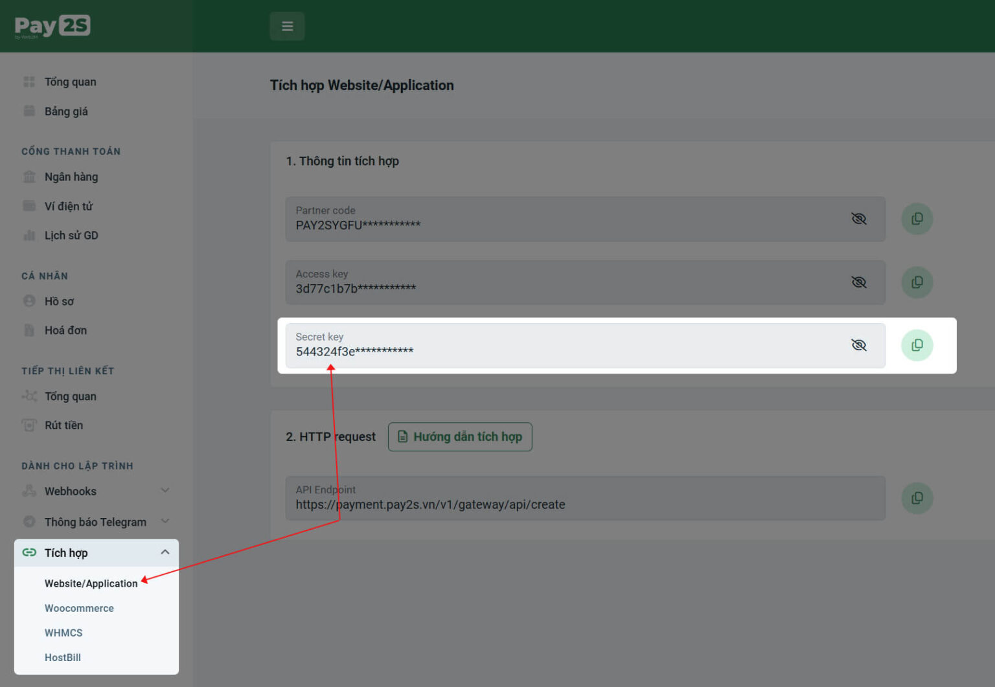The width and height of the screenshot is (995, 687).
Task: Open Lịch sử GD transaction history
Action: pyautogui.click(x=71, y=236)
